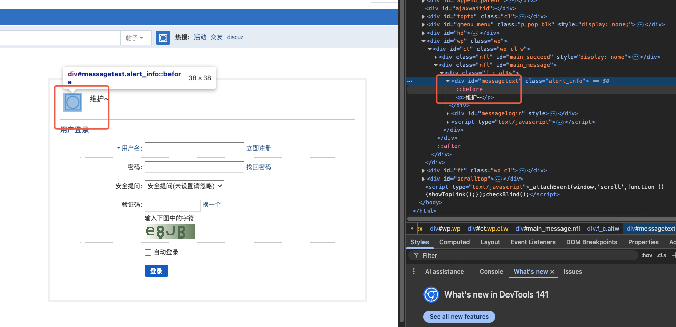The width and height of the screenshot is (676, 327).
Task: Open the Console drawer tab
Action: click(491, 272)
